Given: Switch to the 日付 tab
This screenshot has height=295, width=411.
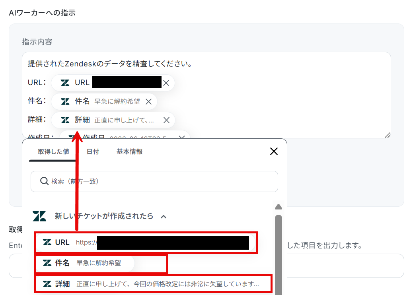Looking at the screenshot, I should (x=93, y=152).
